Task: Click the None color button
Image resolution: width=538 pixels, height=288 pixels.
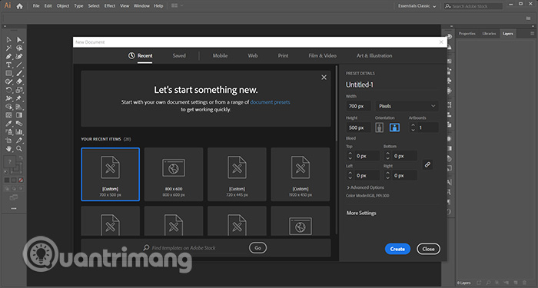Action: coord(22,180)
